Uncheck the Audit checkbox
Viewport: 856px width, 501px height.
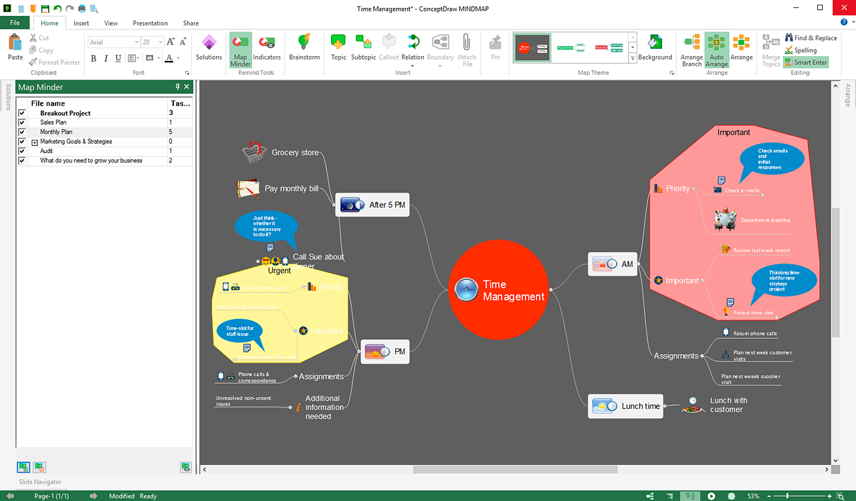click(x=22, y=151)
